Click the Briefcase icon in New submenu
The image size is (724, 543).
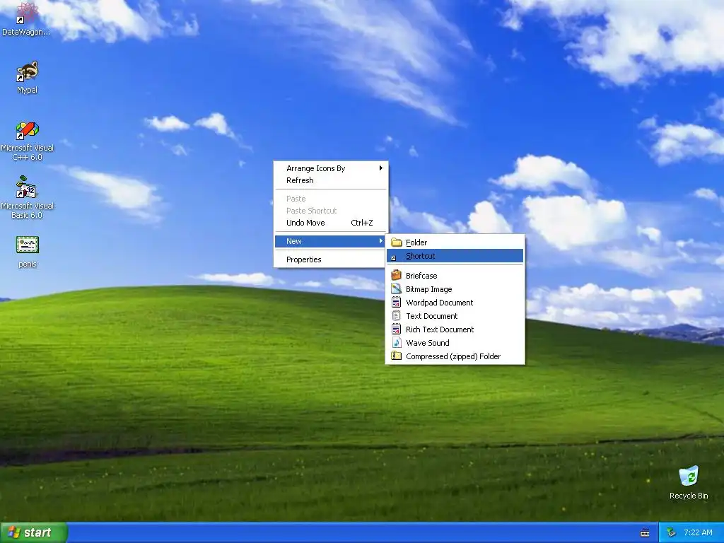pyautogui.click(x=396, y=276)
